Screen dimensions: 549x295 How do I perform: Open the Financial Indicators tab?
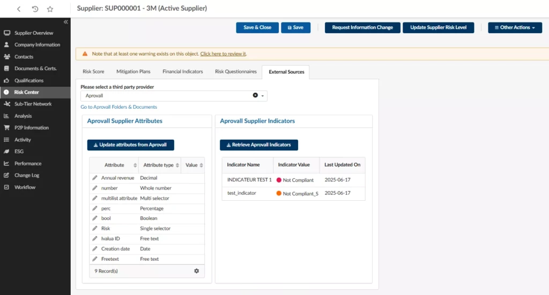click(x=183, y=72)
